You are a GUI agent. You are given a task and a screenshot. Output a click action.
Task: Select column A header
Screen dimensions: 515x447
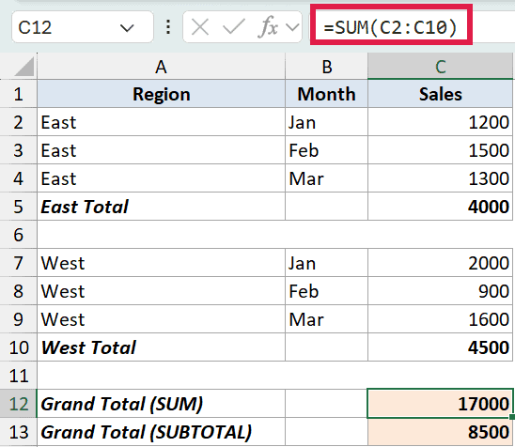tap(161, 67)
